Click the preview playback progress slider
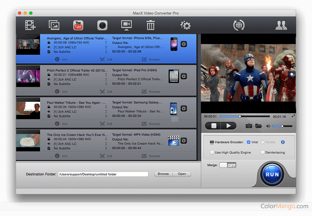 [245, 116]
